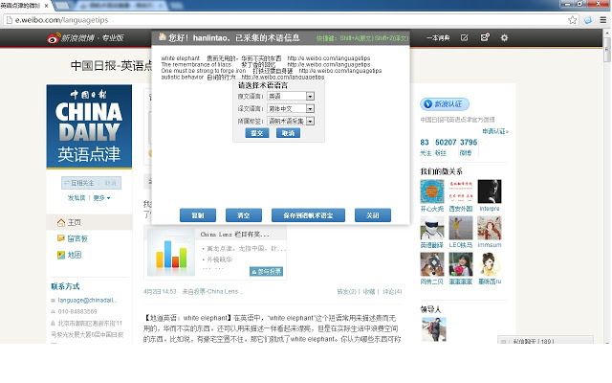The image size is (612, 383).
Task: Open the immsum avatar thumbnail
Action: pos(490,228)
